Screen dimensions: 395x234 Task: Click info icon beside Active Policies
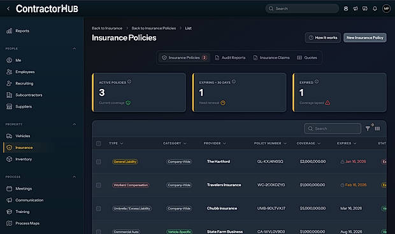pyautogui.click(x=129, y=81)
